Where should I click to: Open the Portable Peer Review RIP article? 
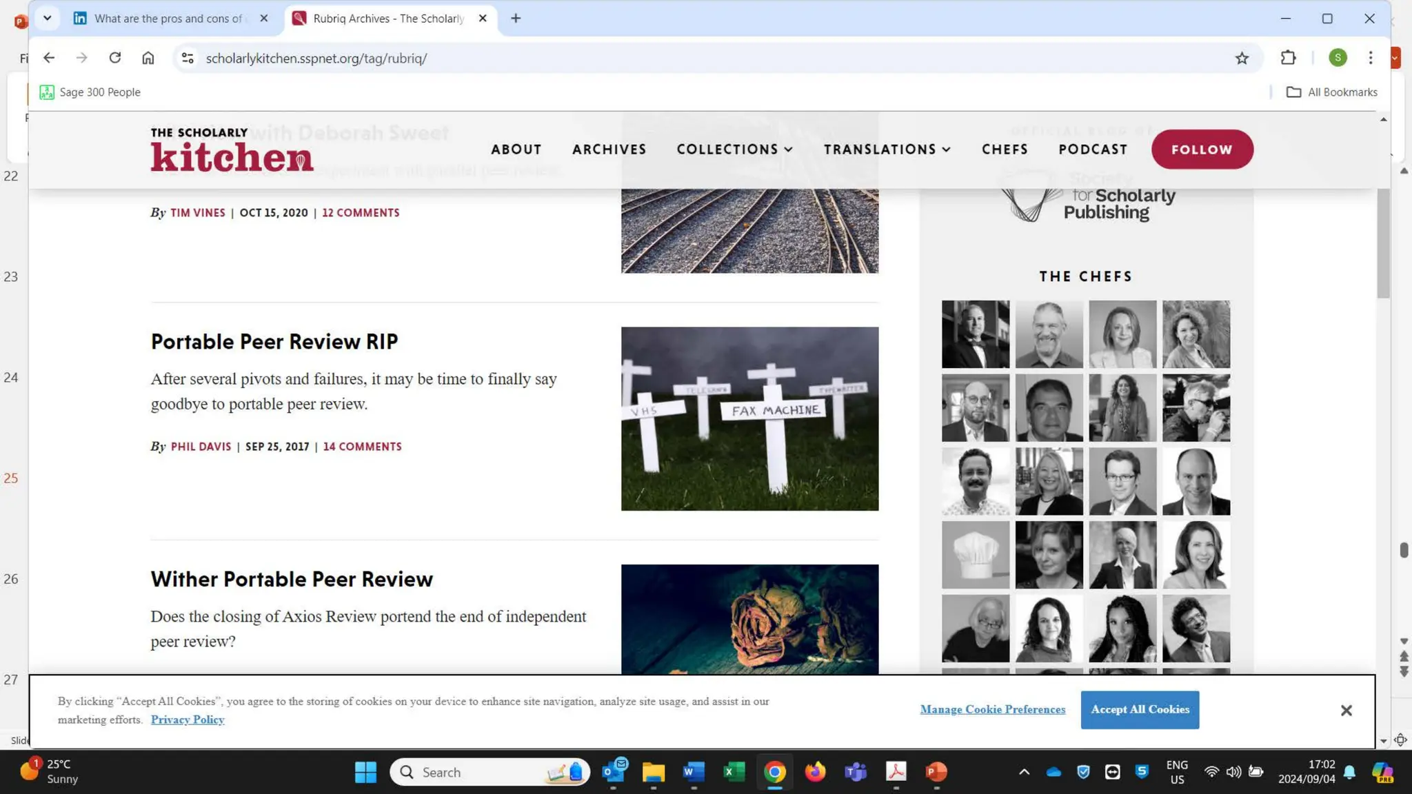tap(274, 342)
